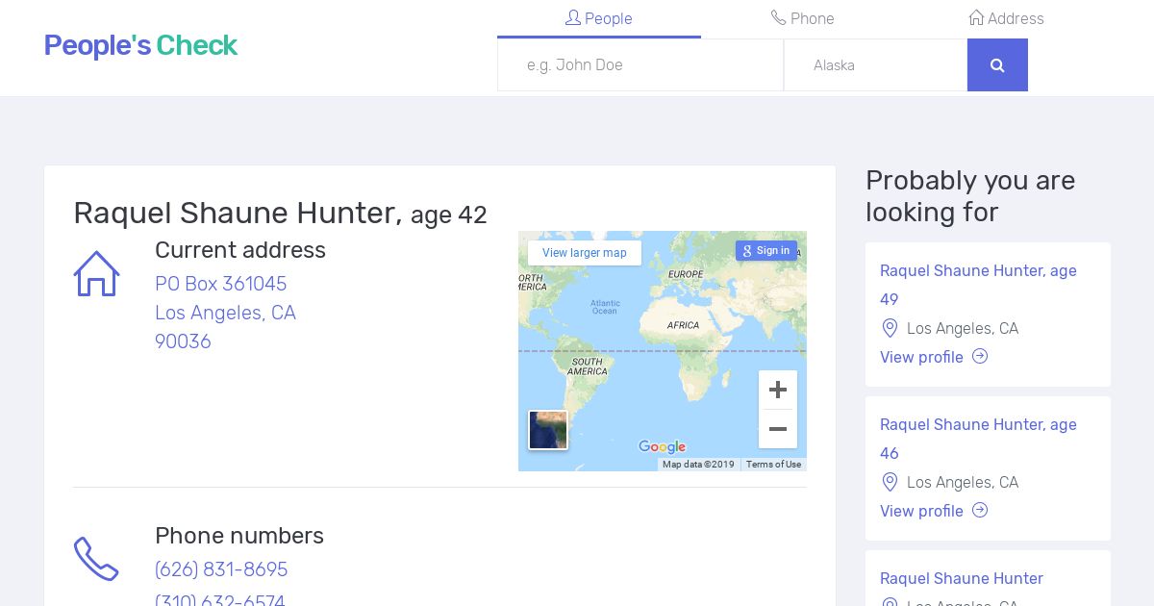
Task: Click the arrow circle icon in the age 46 card
Action: coord(980,510)
